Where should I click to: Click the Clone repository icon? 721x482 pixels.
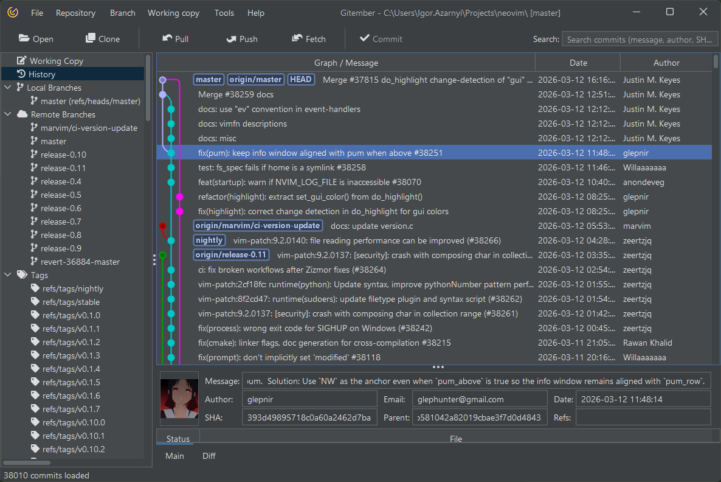point(91,38)
